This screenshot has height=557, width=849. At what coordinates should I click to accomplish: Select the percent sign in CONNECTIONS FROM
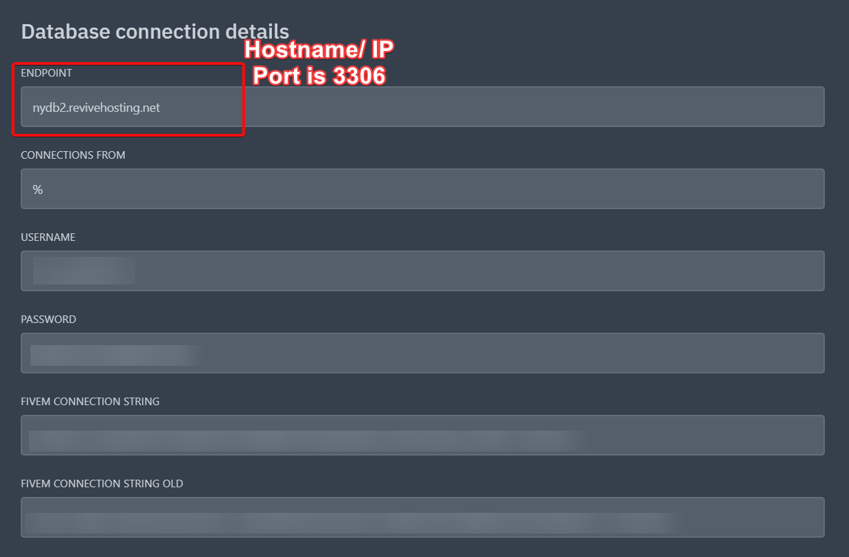coord(37,188)
